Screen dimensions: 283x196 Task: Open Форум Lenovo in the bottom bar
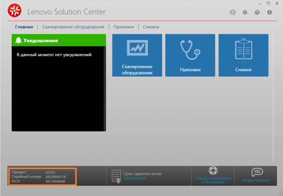255,176
